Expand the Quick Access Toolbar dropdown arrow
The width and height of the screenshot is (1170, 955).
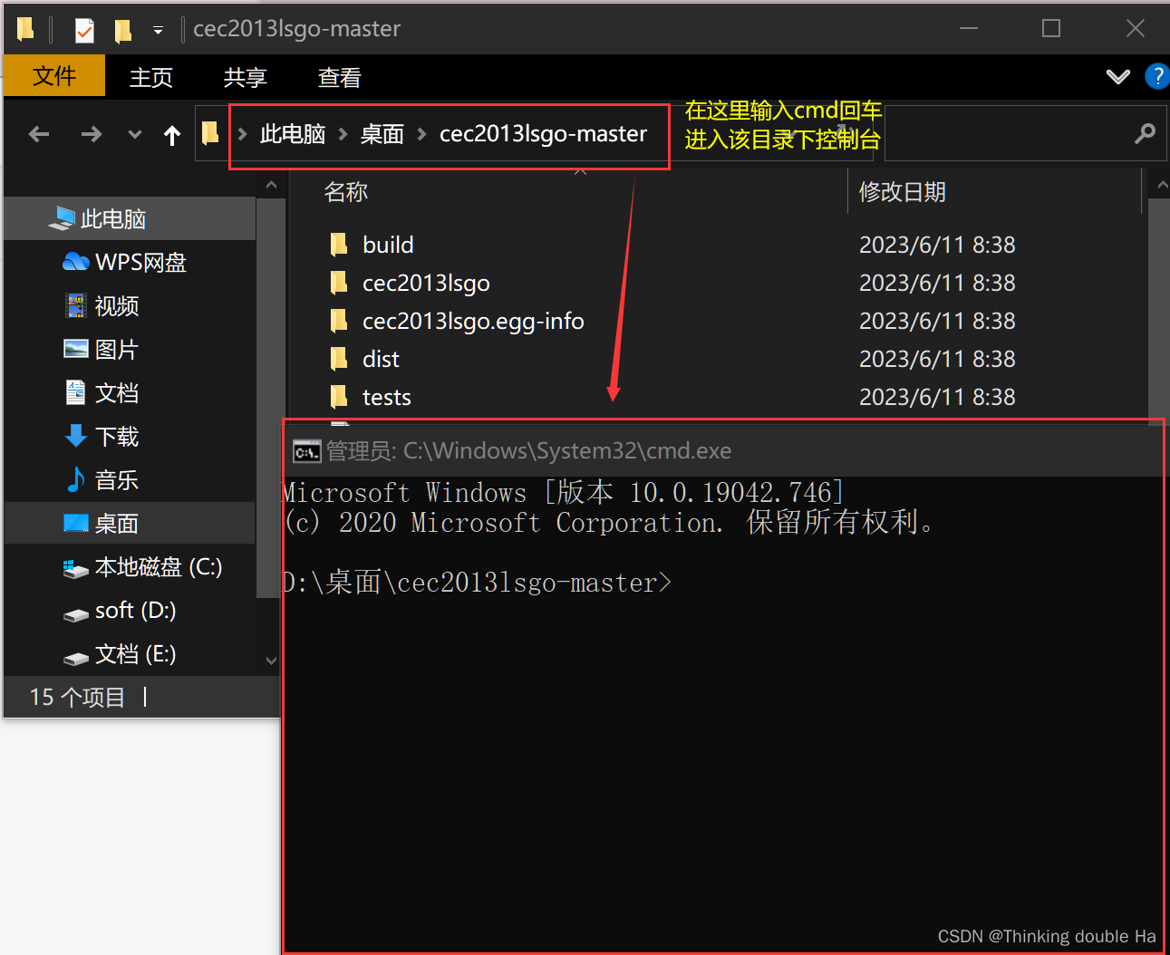click(158, 29)
